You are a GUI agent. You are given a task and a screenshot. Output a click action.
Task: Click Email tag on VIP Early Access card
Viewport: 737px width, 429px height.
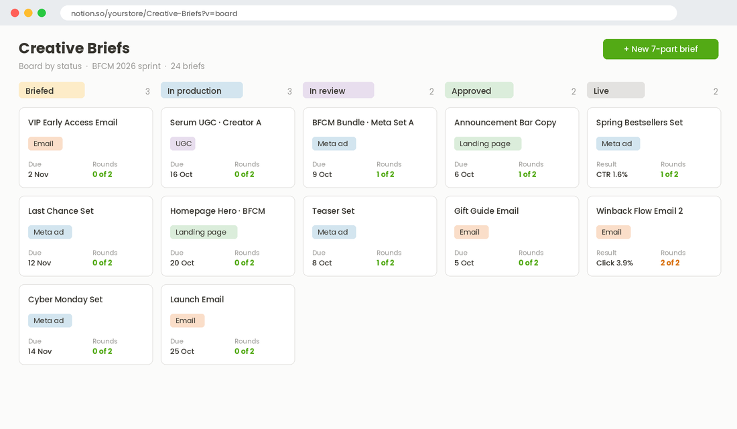click(x=45, y=143)
